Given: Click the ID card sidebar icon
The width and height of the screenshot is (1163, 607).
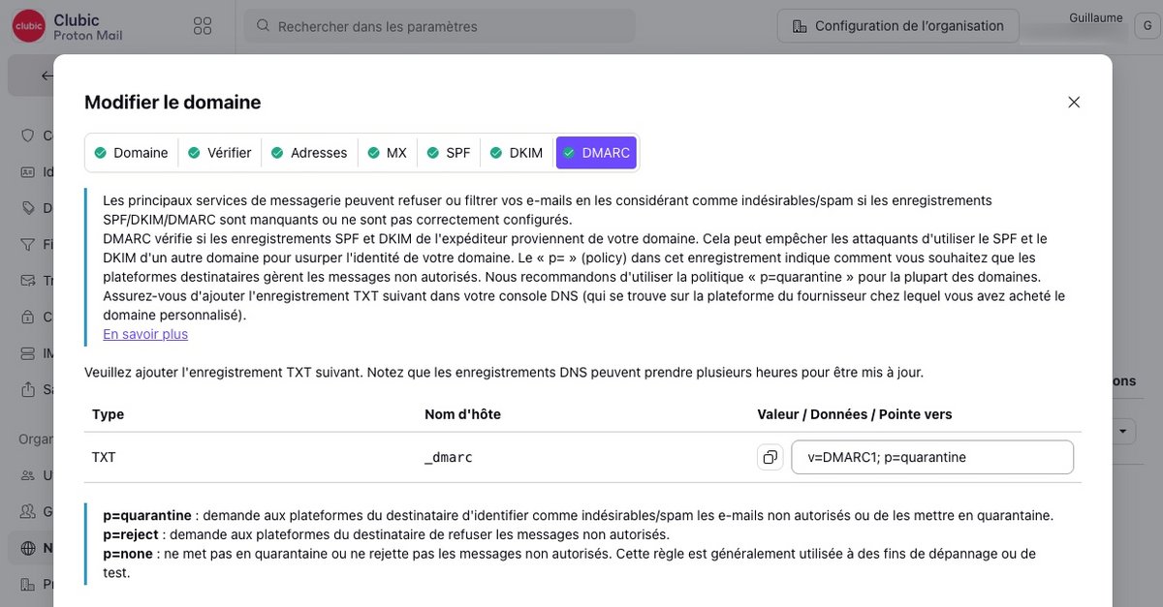Looking at the screenshot, I should (x=28, y=171).
